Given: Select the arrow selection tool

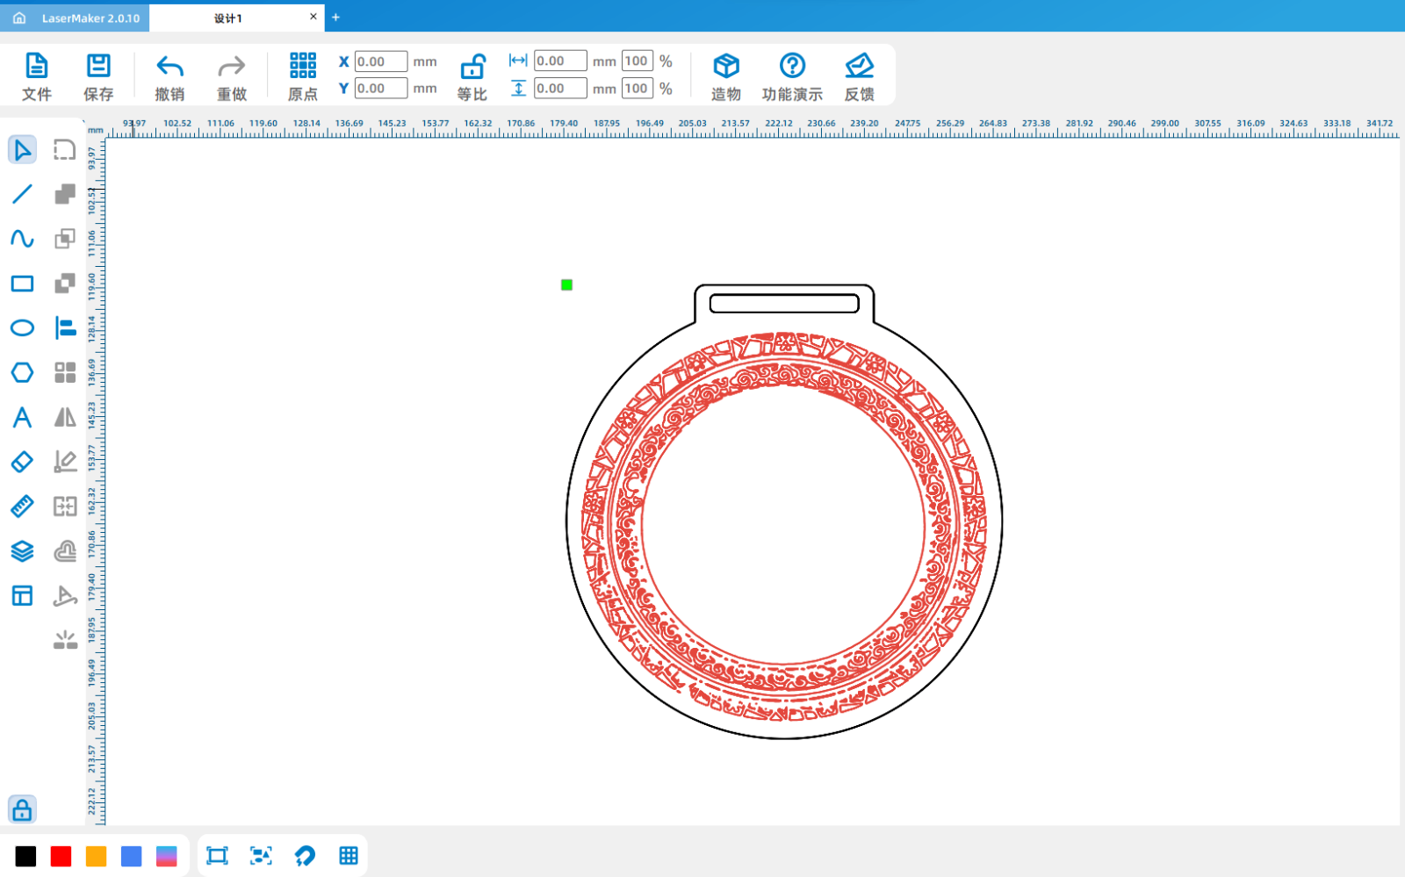Looking at the screenshot, I should (22, 150).
